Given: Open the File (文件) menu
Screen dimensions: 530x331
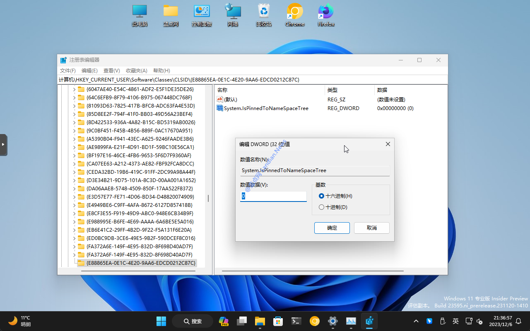Looking at the screenshot, I should coord(67,71).
